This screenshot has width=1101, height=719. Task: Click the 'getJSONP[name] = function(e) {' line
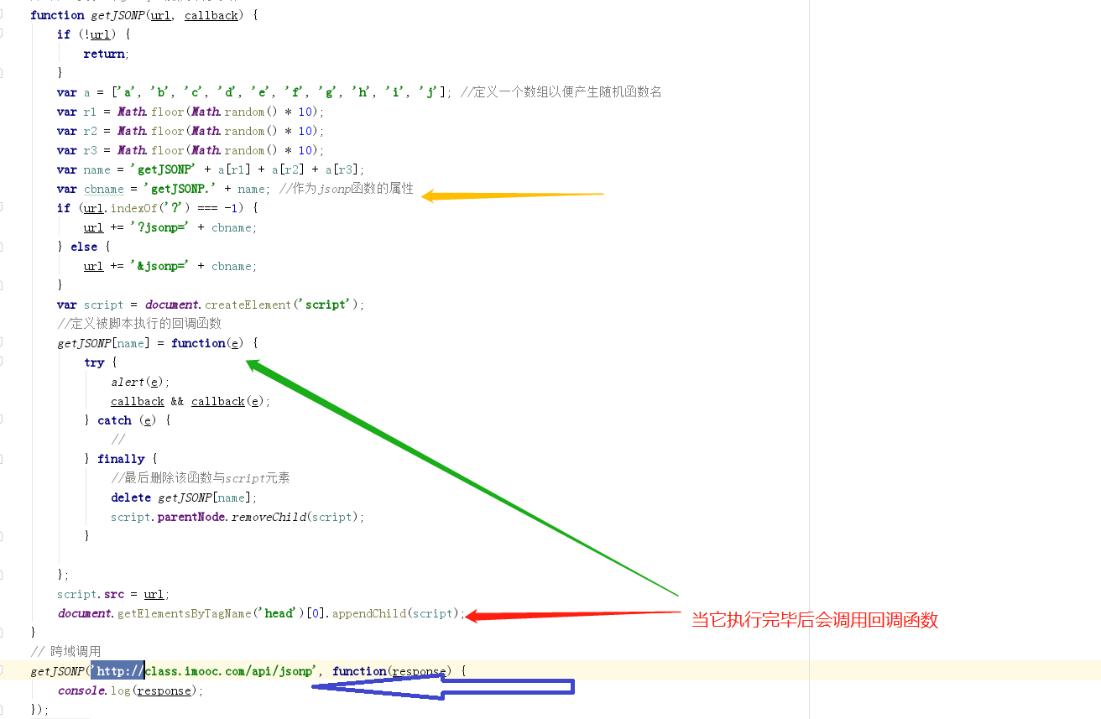(158, 343)
